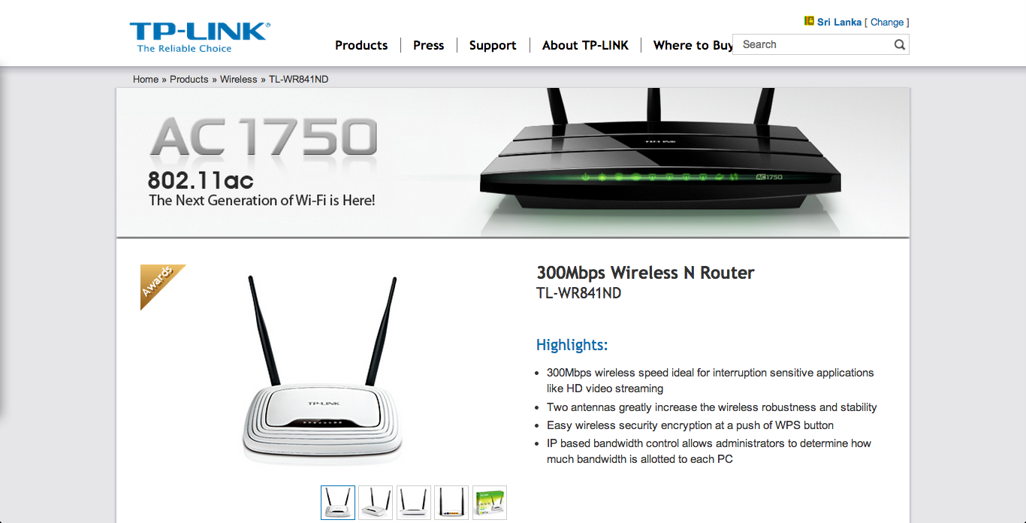Click the search magnifier icon

pyautogui.click(x=899, y=45)
